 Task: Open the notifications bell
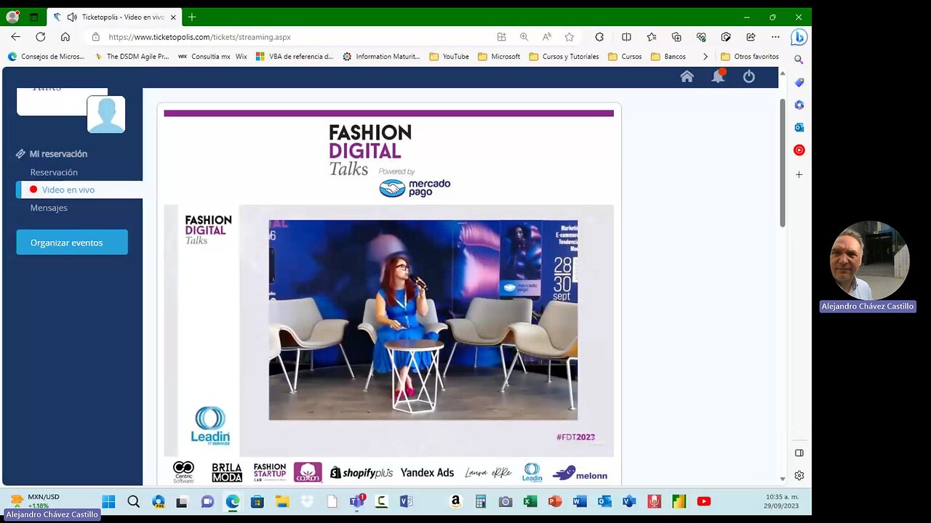point(718,76)
